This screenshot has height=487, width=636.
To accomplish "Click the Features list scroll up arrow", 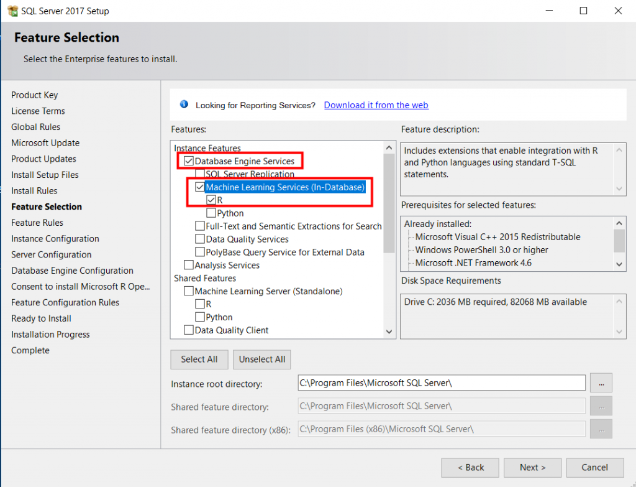I will pyautogui.click(x=389, y=147).
